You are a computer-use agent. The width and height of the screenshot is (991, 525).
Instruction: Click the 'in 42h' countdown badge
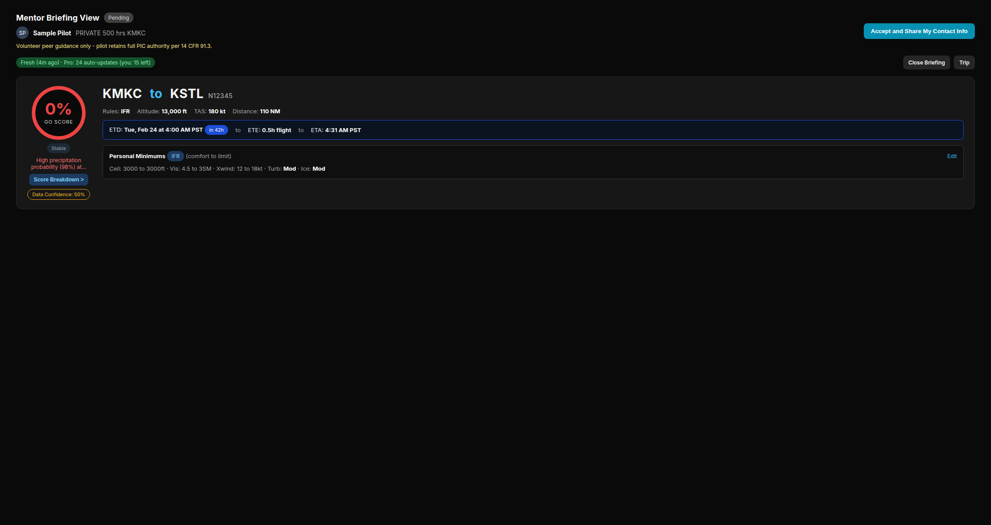coord(216,130)
